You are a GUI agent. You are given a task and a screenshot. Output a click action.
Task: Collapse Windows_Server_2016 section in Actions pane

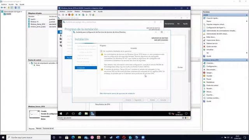(247, 60)
